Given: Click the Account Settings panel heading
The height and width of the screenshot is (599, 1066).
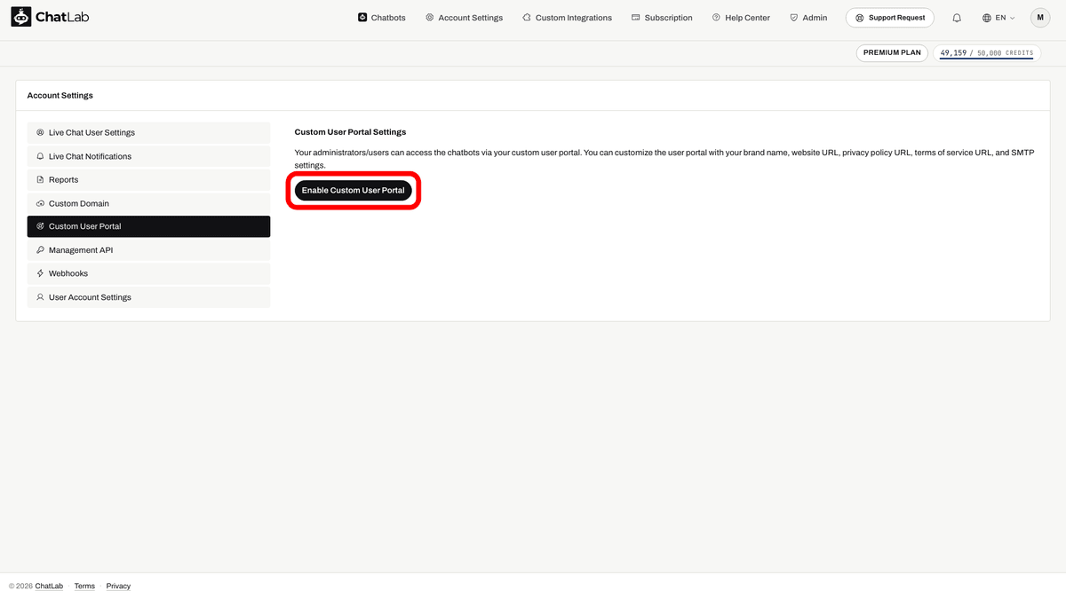Looking at the screenshot, I should [x=60, y=96].
